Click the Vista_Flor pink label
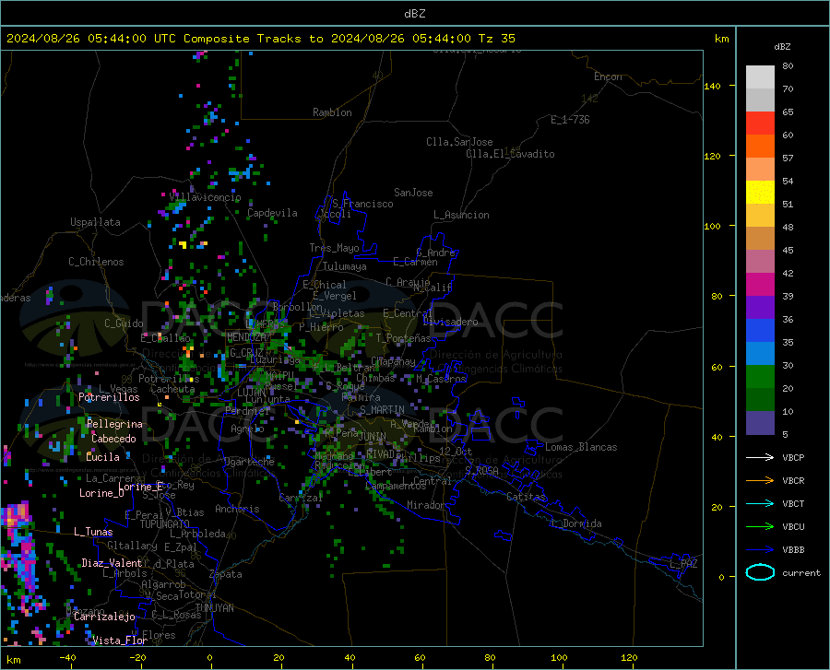 tap(120, 641)
